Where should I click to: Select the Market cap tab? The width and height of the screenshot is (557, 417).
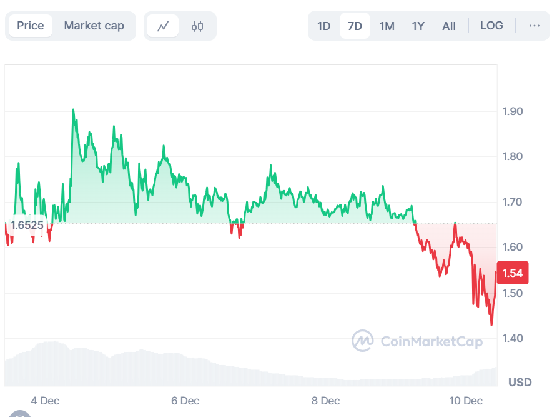pos(94,26)
